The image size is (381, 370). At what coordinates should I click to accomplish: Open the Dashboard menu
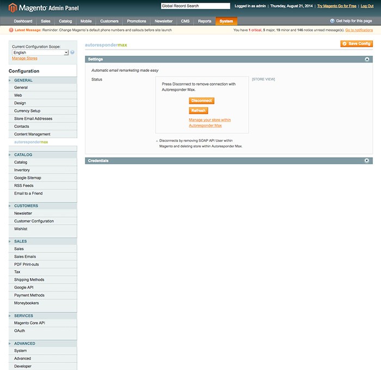pyautogui.click(x=23, y=21)
